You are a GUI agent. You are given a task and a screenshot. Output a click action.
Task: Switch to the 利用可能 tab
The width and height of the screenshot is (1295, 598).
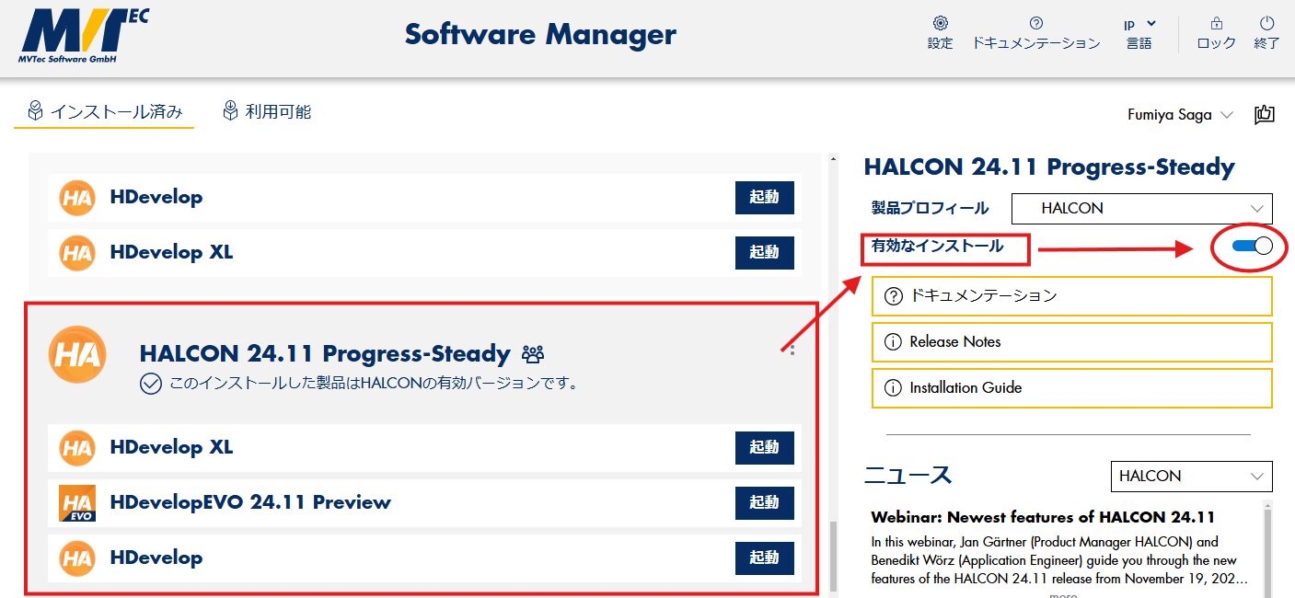267,112
